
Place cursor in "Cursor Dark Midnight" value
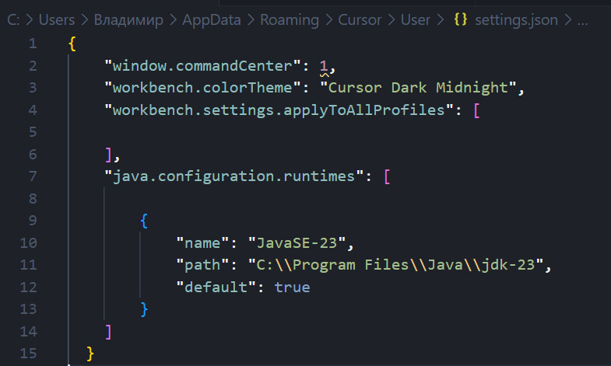[x=418, y=88]
